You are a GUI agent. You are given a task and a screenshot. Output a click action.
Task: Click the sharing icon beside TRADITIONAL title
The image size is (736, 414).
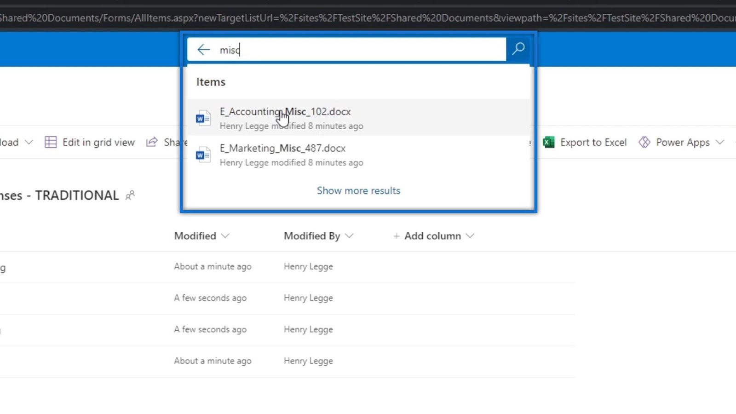[x=130, y=195]
